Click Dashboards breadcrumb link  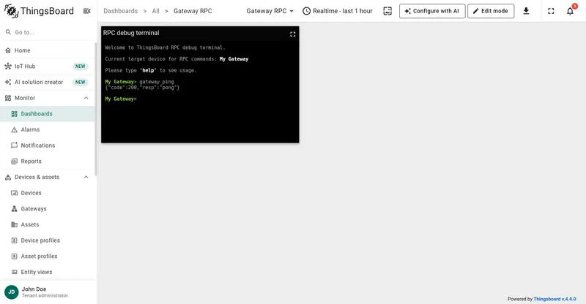pyautogui.click(x=120, y=11)
